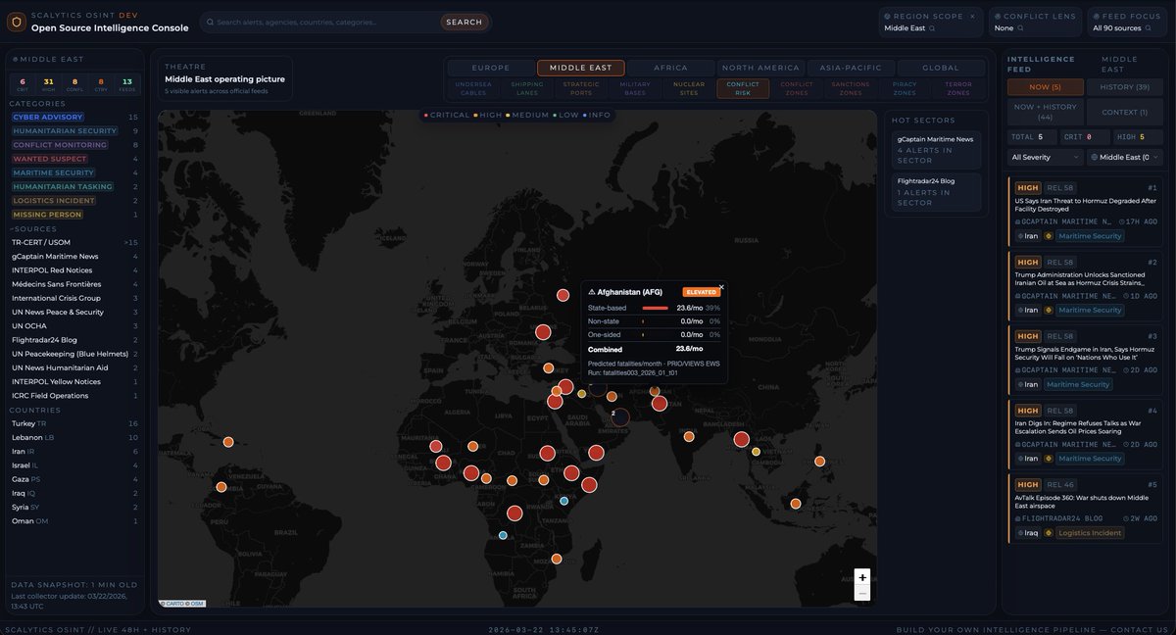Click the magnifier icon in Region Scope box
This screenshot has height=635, width=1176.
coord(933,28)
